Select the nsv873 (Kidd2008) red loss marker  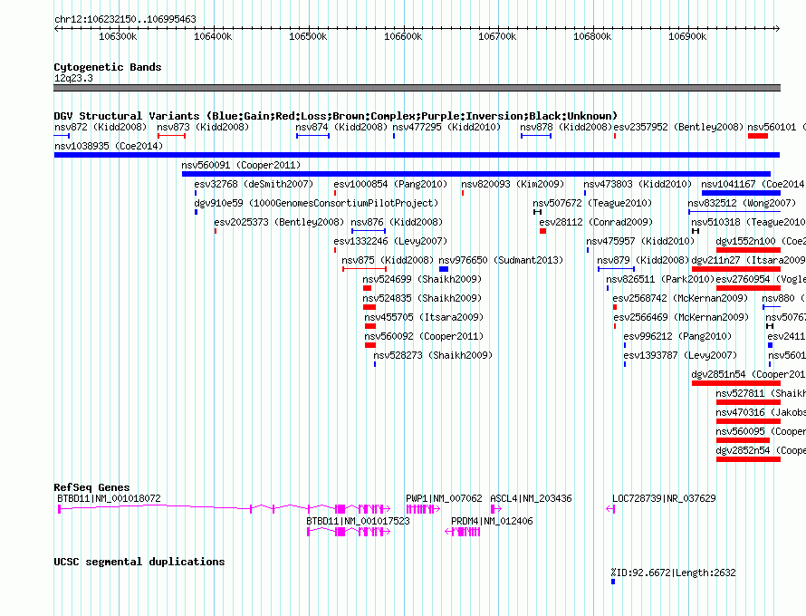tap(171, 136)
